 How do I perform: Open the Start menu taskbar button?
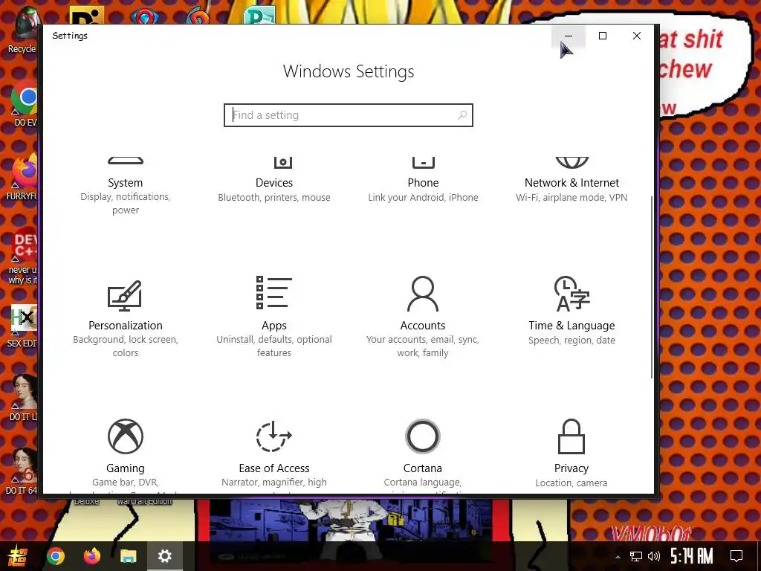pos(18,556)
